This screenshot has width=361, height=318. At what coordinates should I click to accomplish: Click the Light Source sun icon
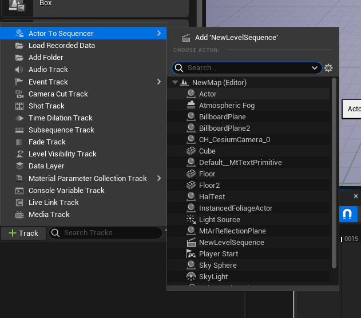pyautogui.click(x=191, y=220)
